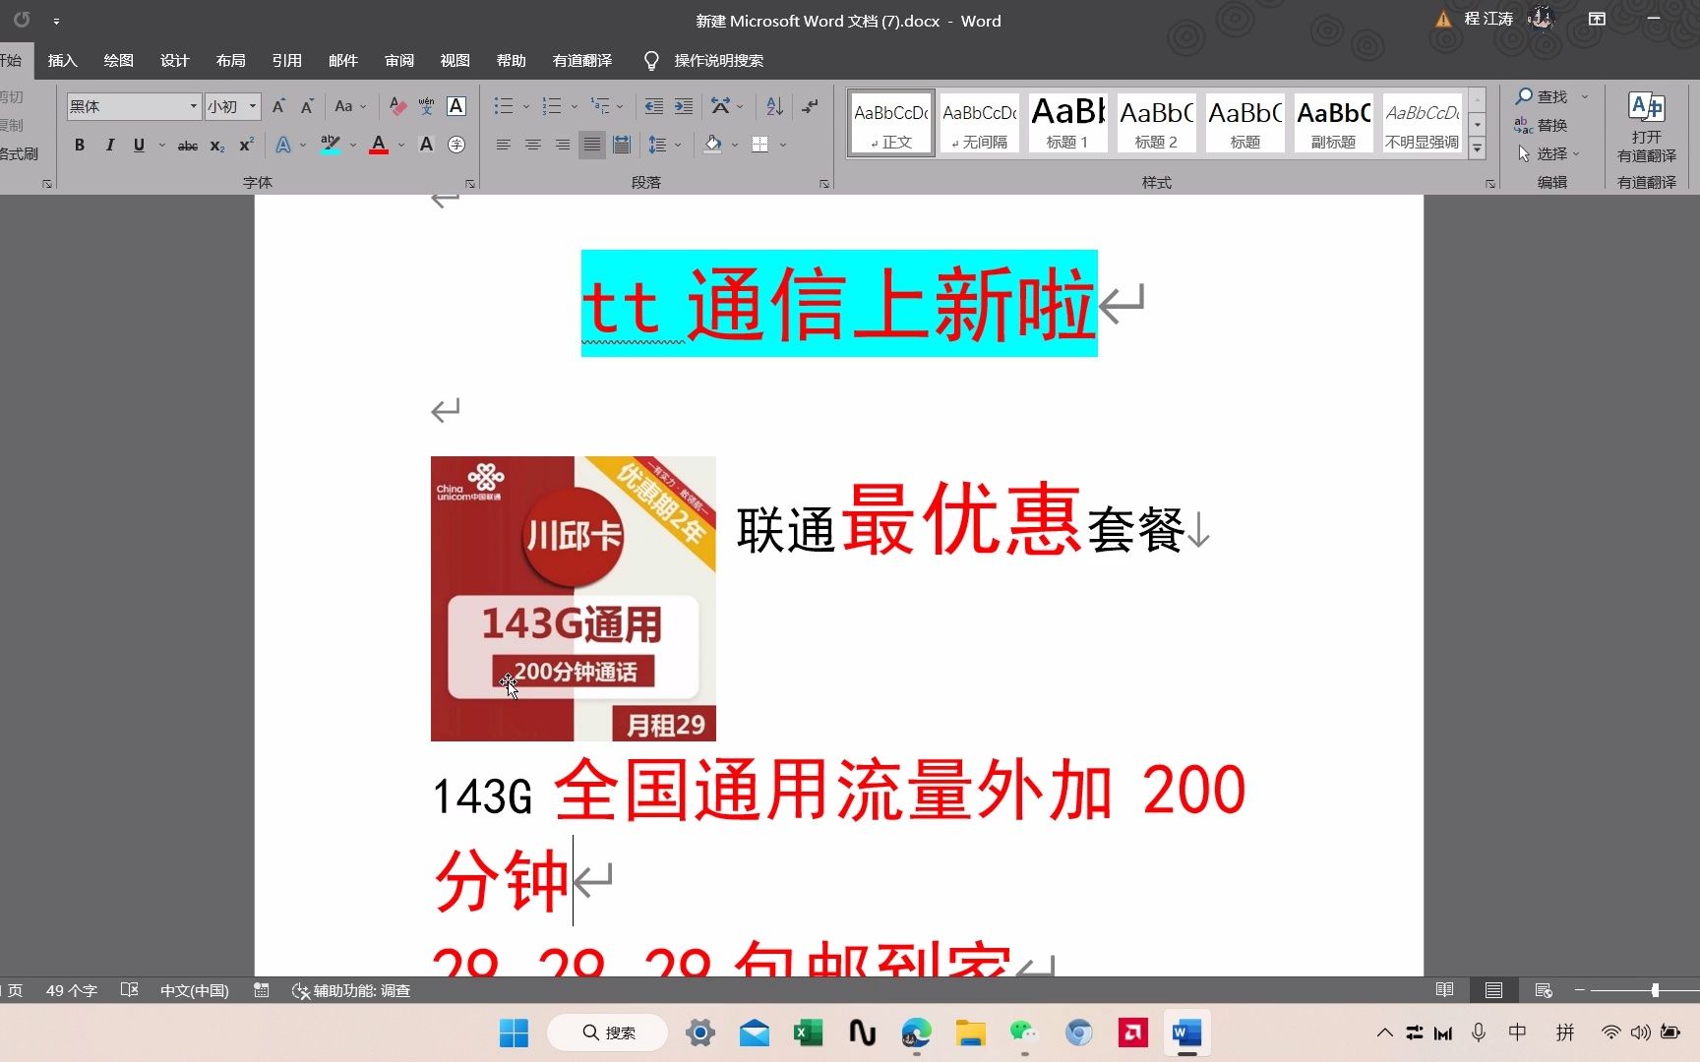The image size is (1700, 1062).
Task: Apply the 副标题 style
Action: click(1333, 122)
